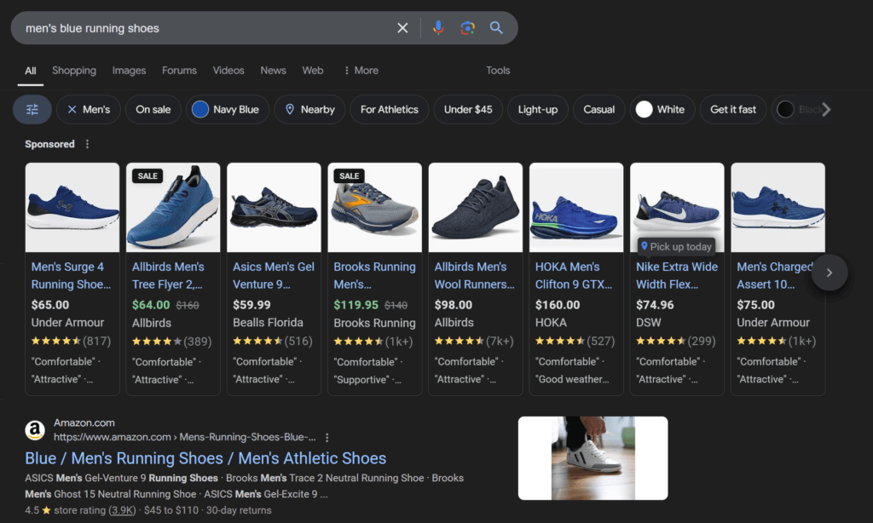Screen dimensions: 873x523
Task: Click the search magnifier icon
Action: [496, 27]
